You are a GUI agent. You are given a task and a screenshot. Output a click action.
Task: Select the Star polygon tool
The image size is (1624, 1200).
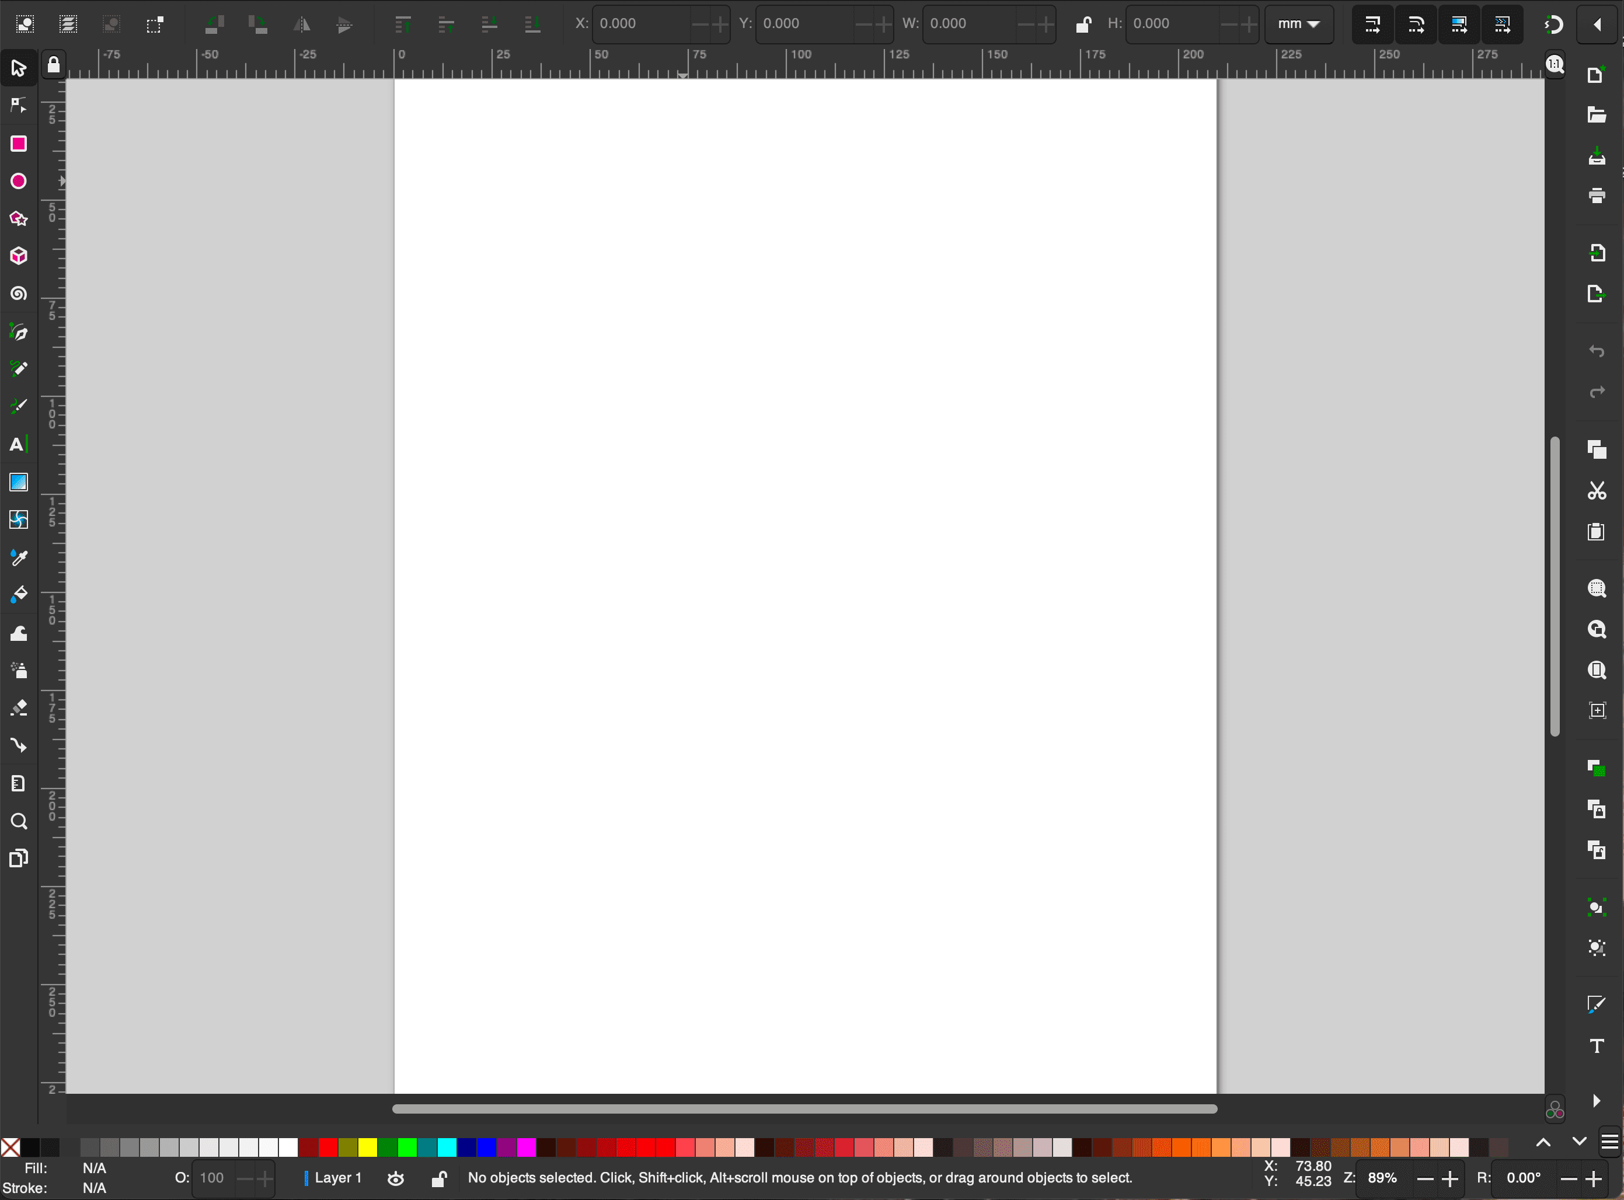pos(19,219)
